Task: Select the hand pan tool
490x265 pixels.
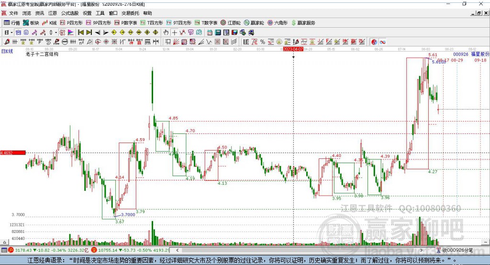Action: [166, 33]
